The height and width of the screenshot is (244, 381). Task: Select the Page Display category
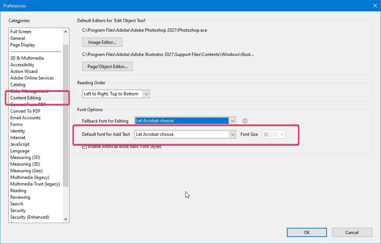[x=22, y=45]
